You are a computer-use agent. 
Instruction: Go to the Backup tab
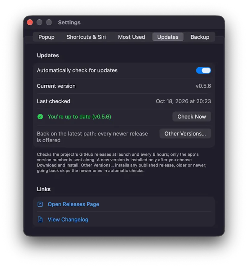click(x=200, y=37)
